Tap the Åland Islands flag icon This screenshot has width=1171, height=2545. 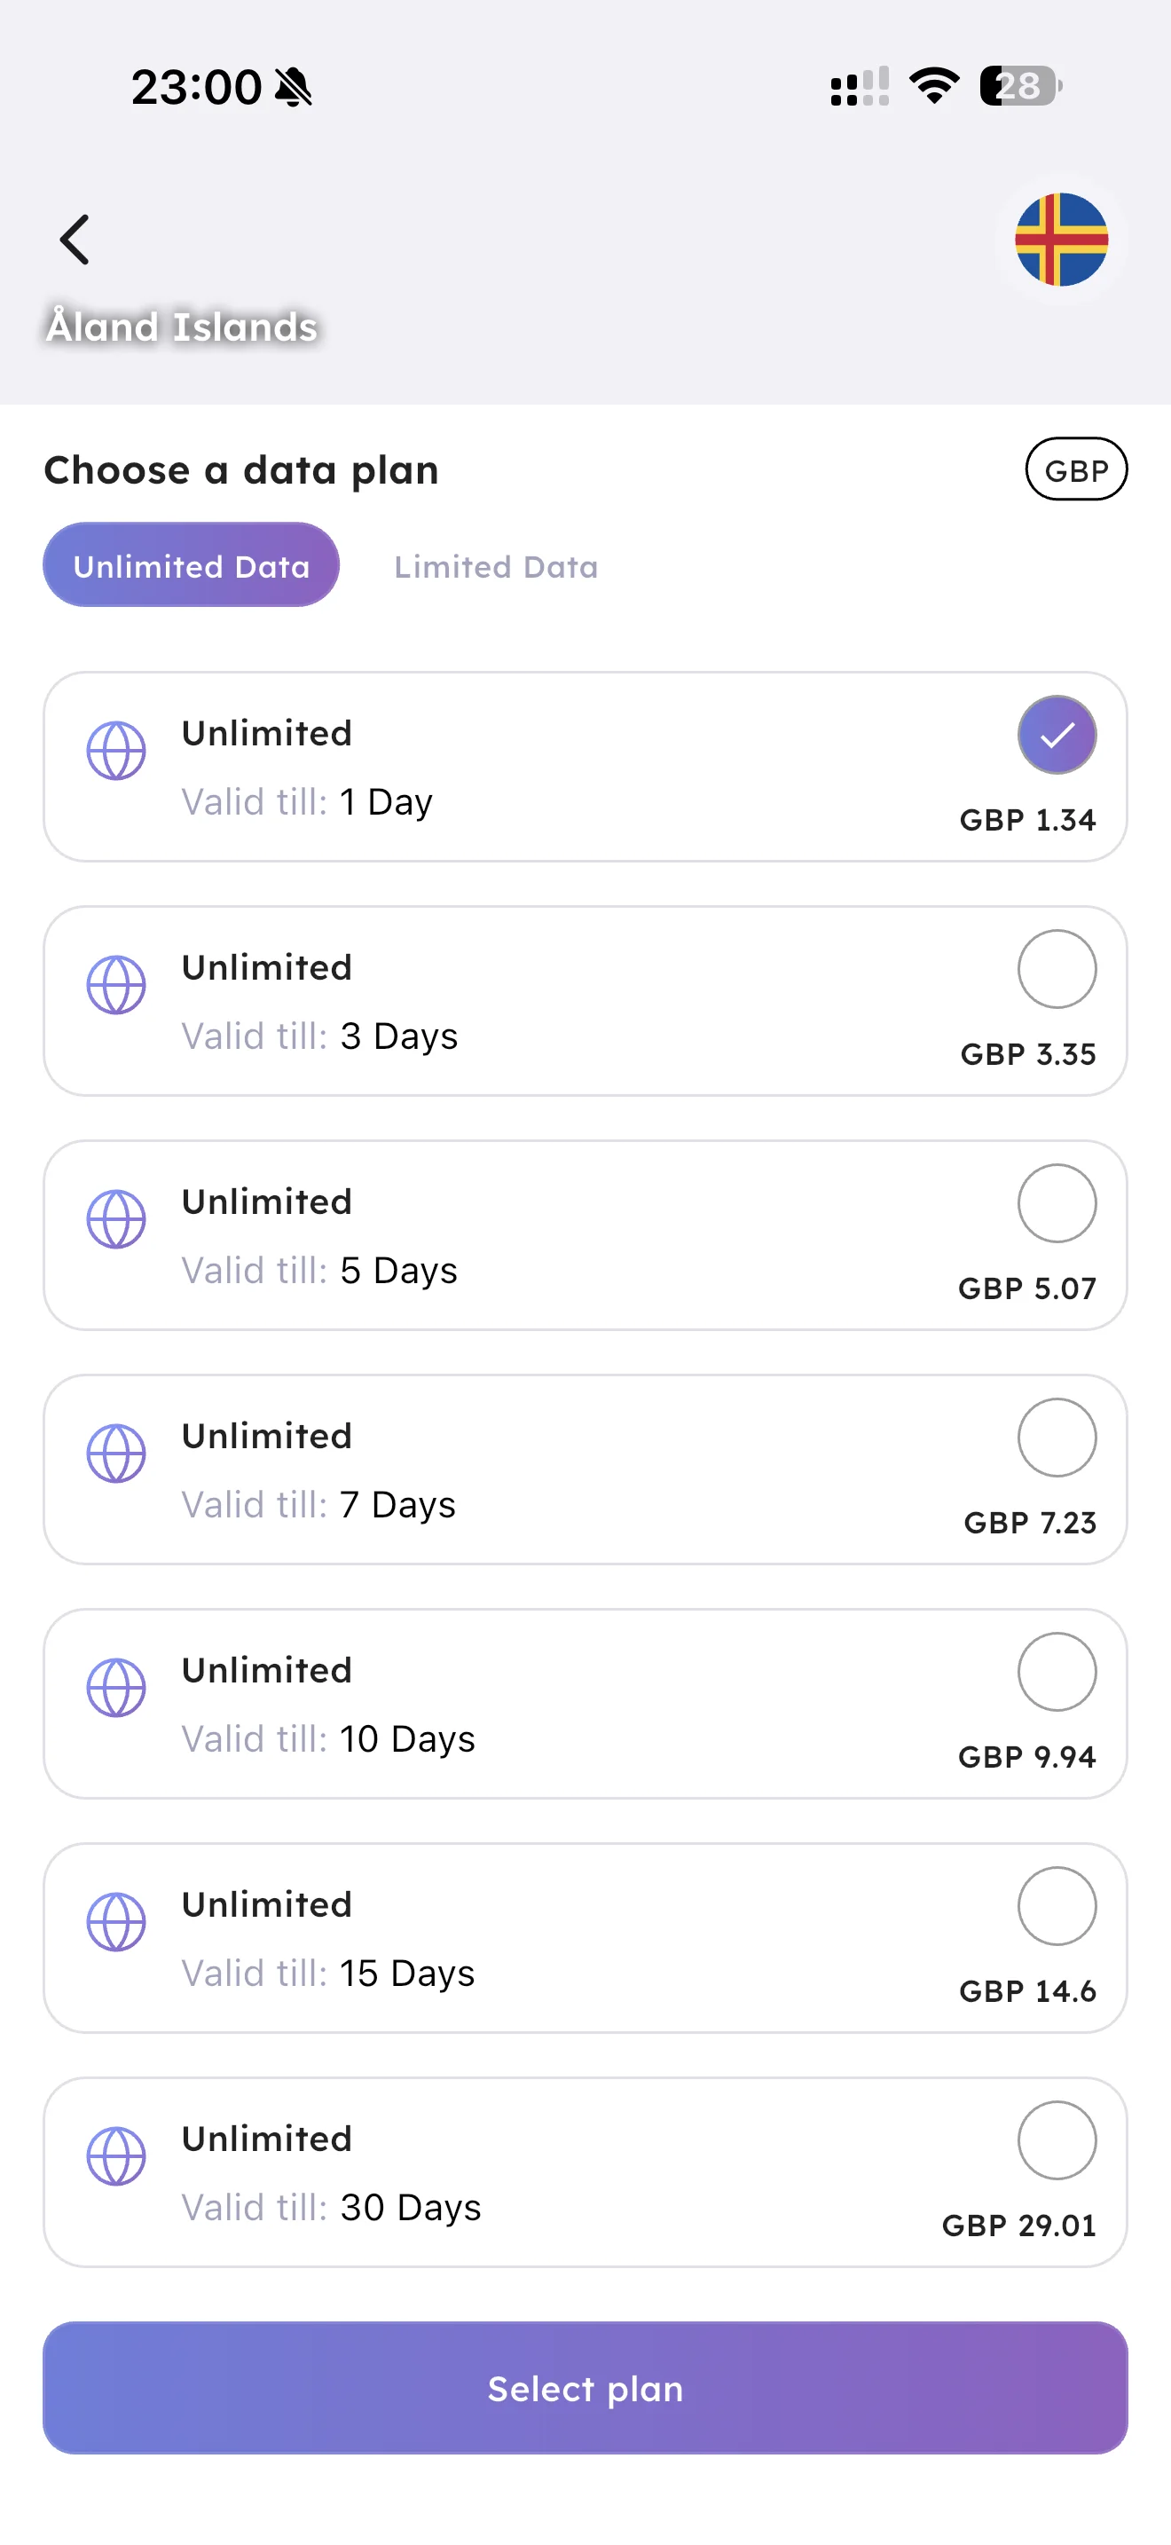click(x=1060, y=240)
